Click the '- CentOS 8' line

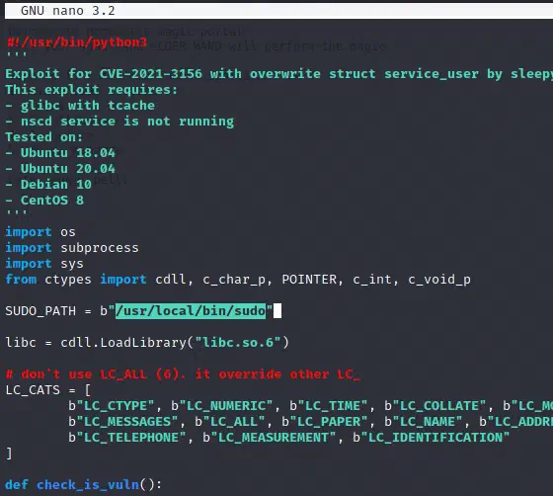pyautogui.click(x=44, y=201)
